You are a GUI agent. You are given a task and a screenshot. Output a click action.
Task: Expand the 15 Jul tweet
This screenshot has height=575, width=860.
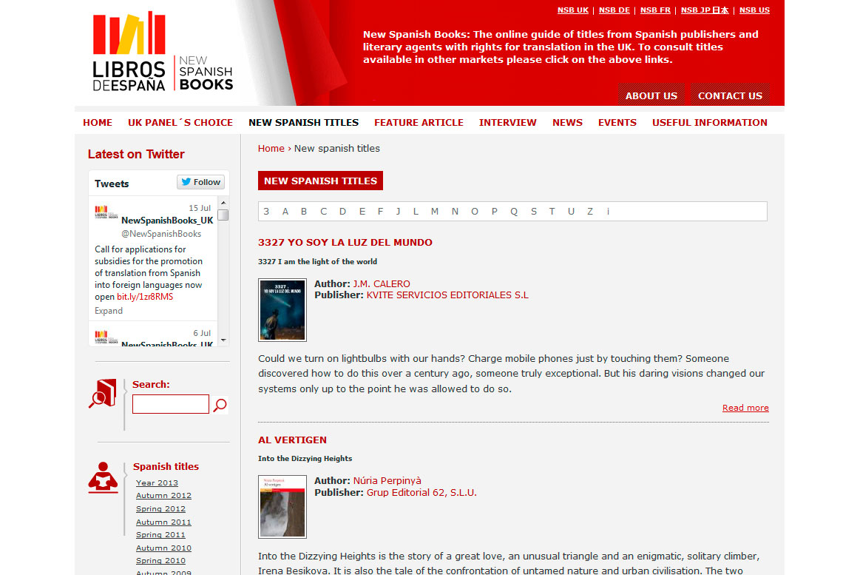(x=108, y=310)
